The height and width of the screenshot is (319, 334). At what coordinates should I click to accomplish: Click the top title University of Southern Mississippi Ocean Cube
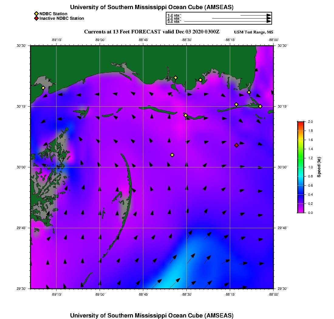(152, 7)
